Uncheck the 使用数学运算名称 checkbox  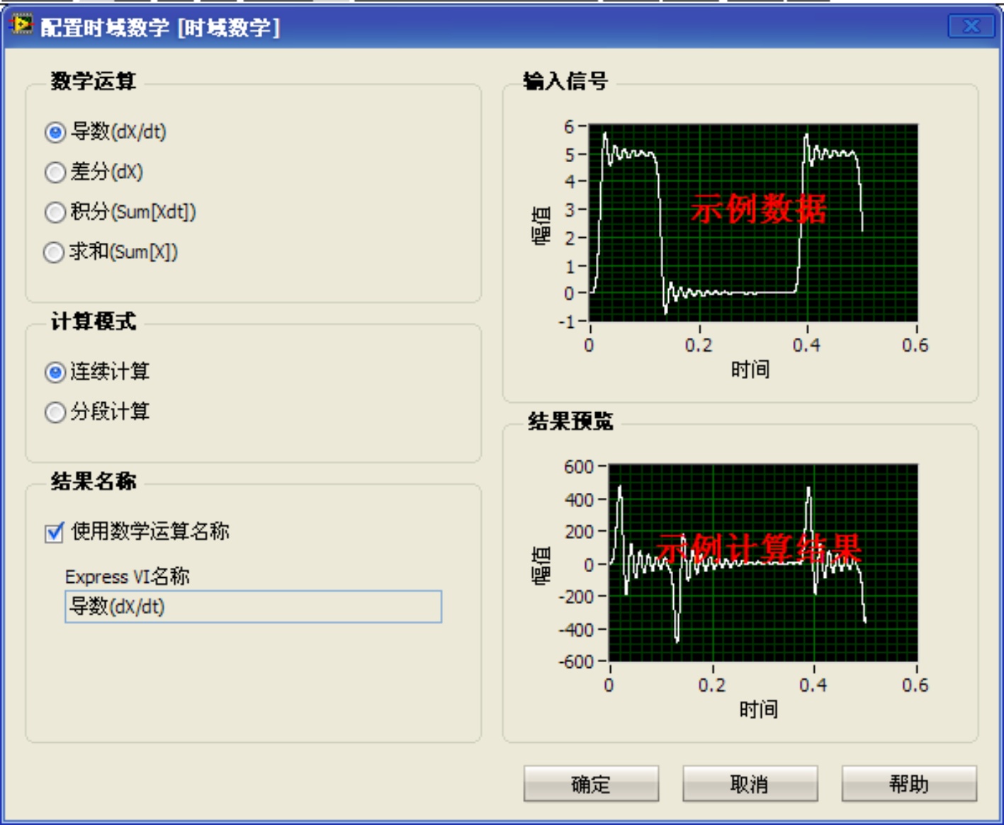(55, 533)
